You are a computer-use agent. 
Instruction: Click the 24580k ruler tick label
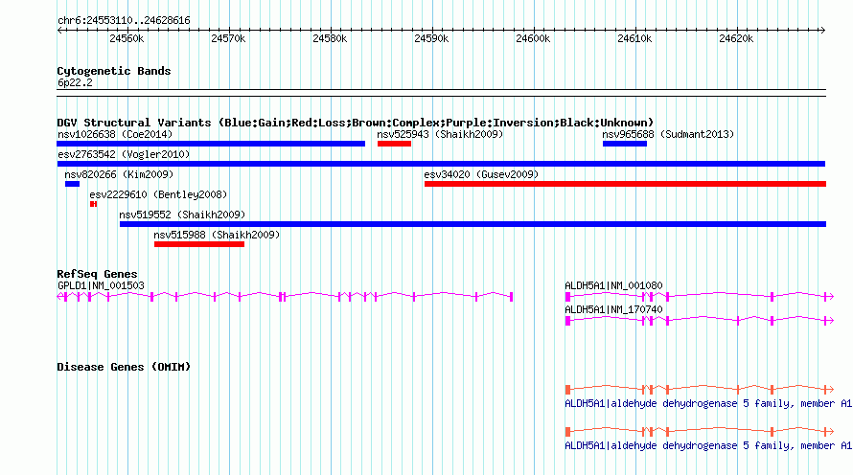[x=330, y=38]
